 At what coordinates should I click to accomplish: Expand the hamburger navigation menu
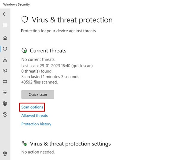[5, 25]
